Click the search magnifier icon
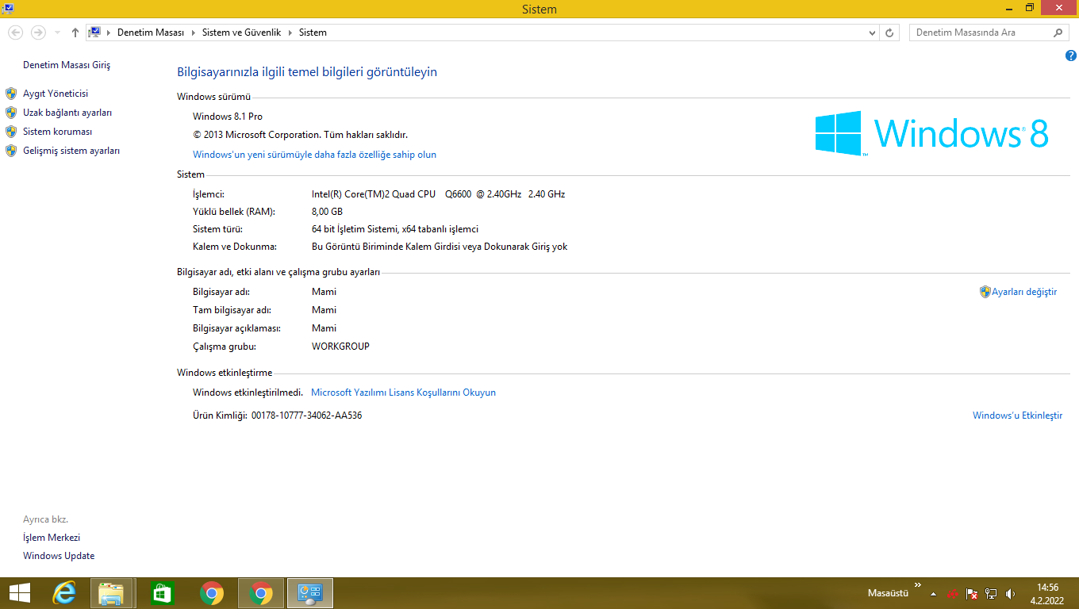The width and height of the screenshot is (1079, 609). pyautogui.click(x=1058, y=33)
